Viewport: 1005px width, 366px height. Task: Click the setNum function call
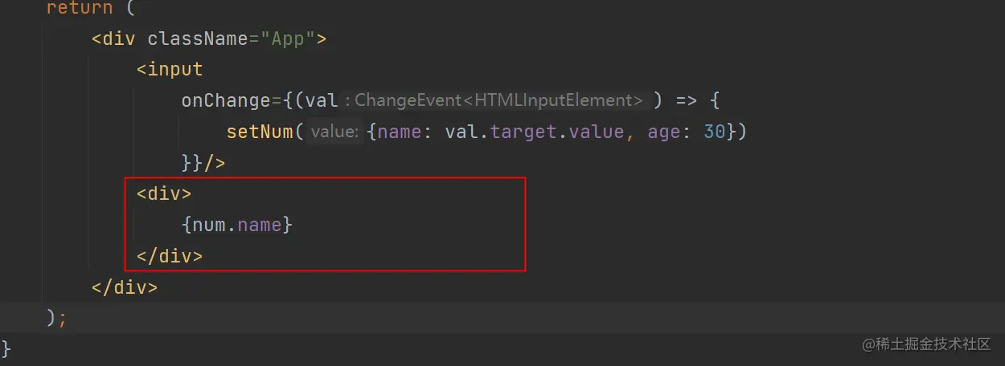click(x=260, y=132)
